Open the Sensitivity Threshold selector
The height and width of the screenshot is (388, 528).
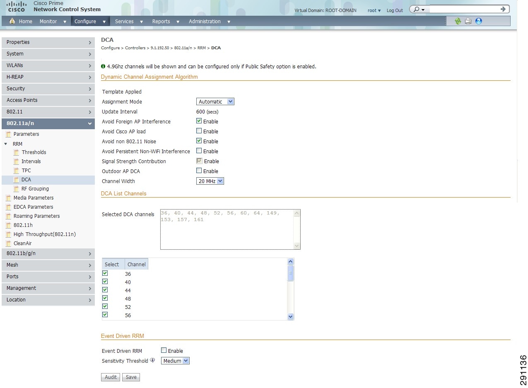[175, 360]
